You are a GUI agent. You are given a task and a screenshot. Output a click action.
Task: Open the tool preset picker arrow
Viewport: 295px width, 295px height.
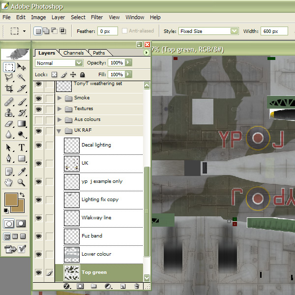24,31
